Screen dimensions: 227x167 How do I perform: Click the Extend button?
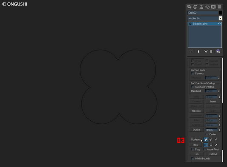coord(213,154)
